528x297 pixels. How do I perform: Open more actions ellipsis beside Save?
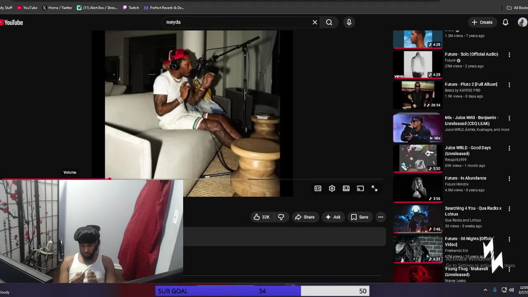point(381,217)
